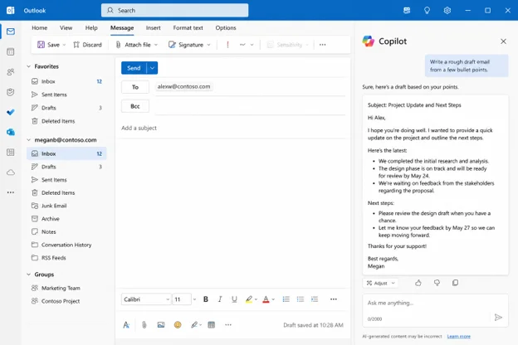The width and height of the screenshot is (518, 345).
Task: Open the Save dropdown arrow
Action: click(64, 45)
